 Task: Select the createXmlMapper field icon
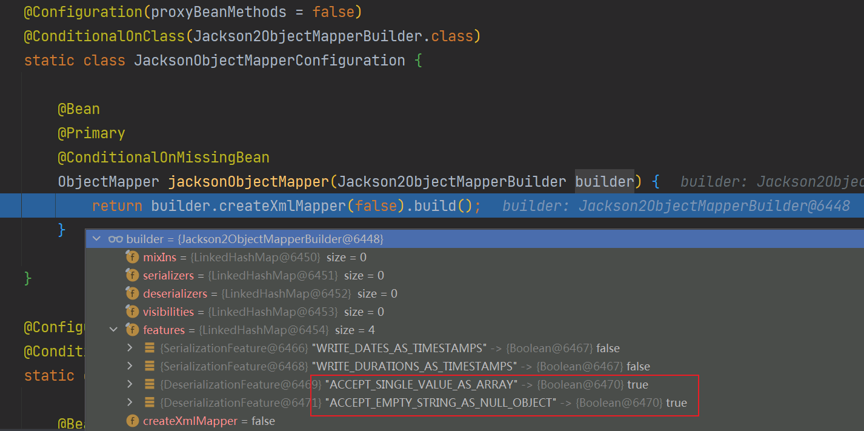point(132,421)
